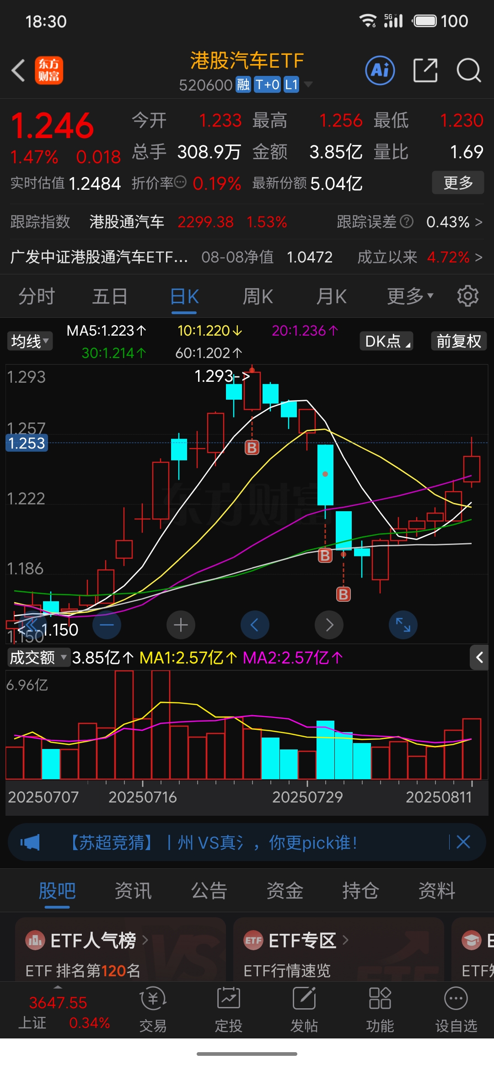
Task: Open the search magnifier icon
Action: 469,70
